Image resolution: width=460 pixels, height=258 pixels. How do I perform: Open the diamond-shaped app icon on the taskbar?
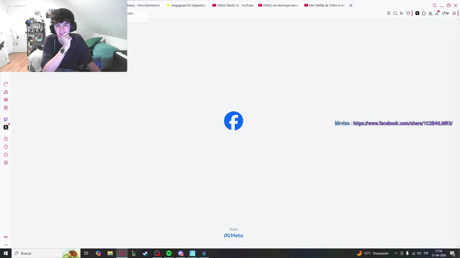point(204,253)
